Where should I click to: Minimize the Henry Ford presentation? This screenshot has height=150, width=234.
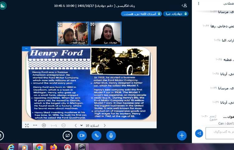[x=26, y=49]
